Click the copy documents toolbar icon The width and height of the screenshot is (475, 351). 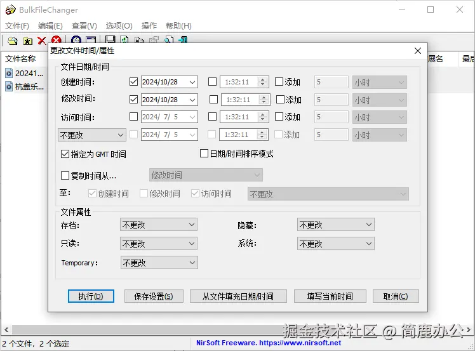[x=139, y=40]
